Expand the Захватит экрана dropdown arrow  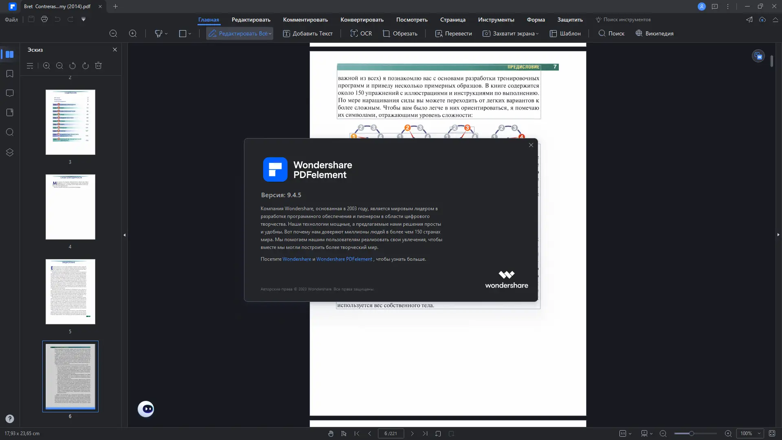click(x=537, y=34)
